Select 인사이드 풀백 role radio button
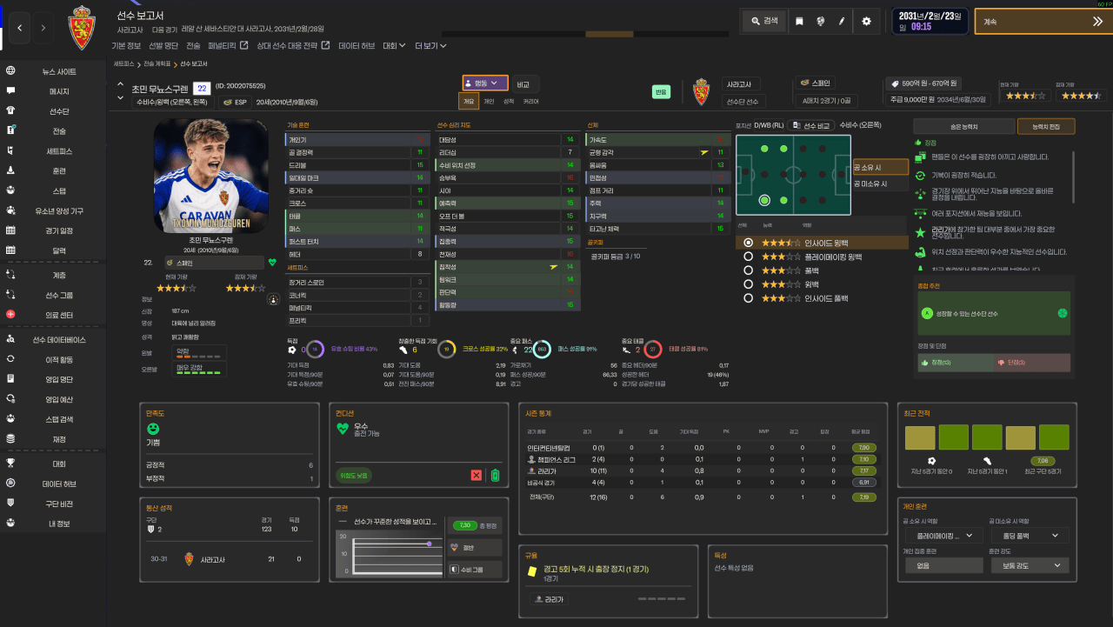Image resolution: width=1113 pixels, height=627 pixels. 747,298
